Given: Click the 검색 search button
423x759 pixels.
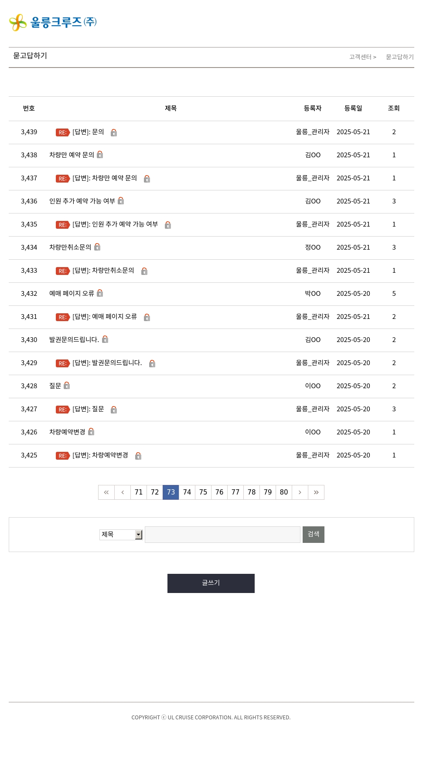Looking at the screenshot, I should click(x=314, y=535).
